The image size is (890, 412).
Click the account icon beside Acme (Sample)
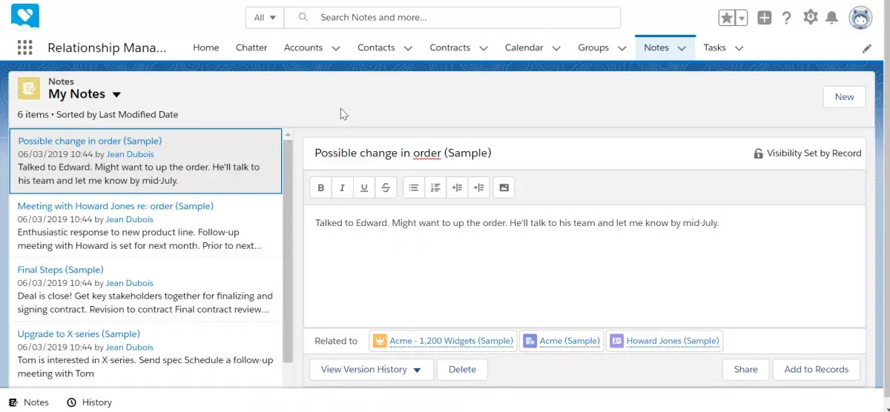530,341
